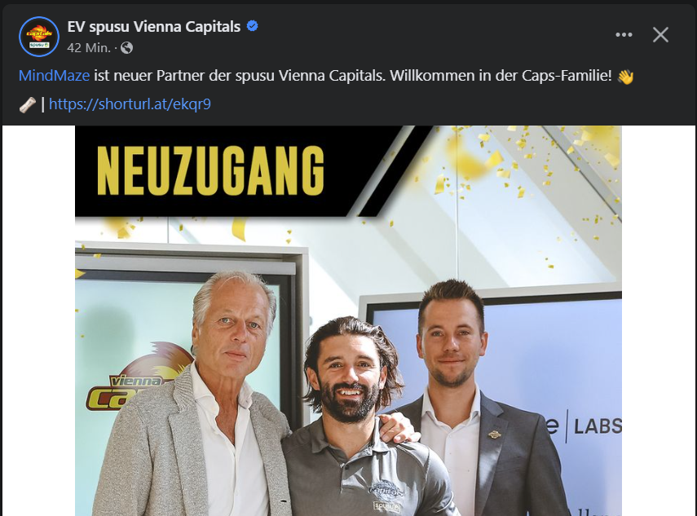Open the post via the 42 Min. timestamp
This screenshot has height=516, width=697.
pyautogui.click(x=89, y=47)
